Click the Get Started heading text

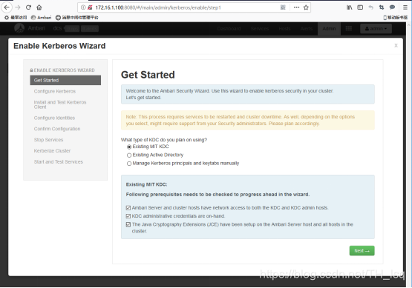click(x=148, y=75)
